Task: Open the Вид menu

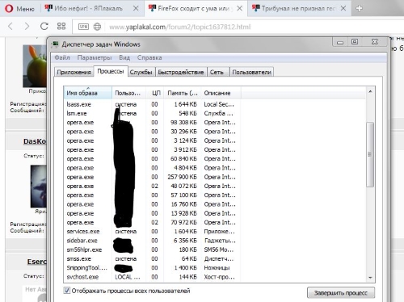Action: [x=124, y=57]
